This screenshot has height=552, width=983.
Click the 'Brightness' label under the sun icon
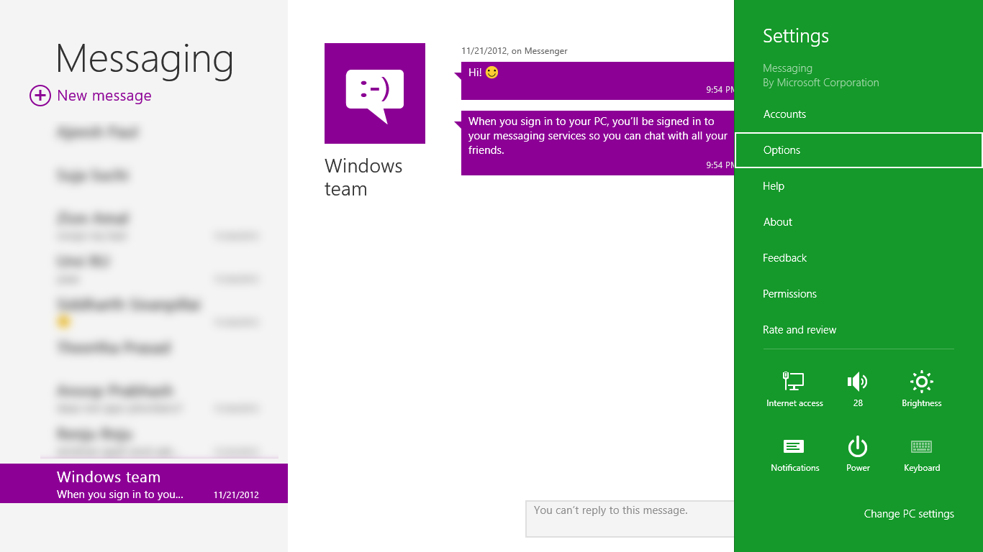[x=922, y=403]
